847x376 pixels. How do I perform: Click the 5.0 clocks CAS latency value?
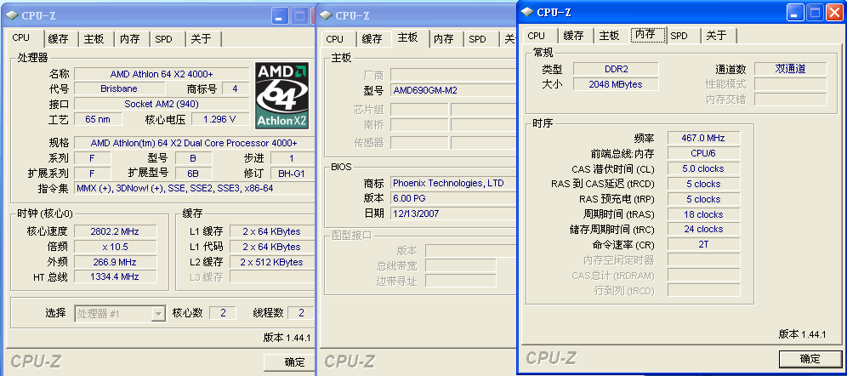[703, 168]
